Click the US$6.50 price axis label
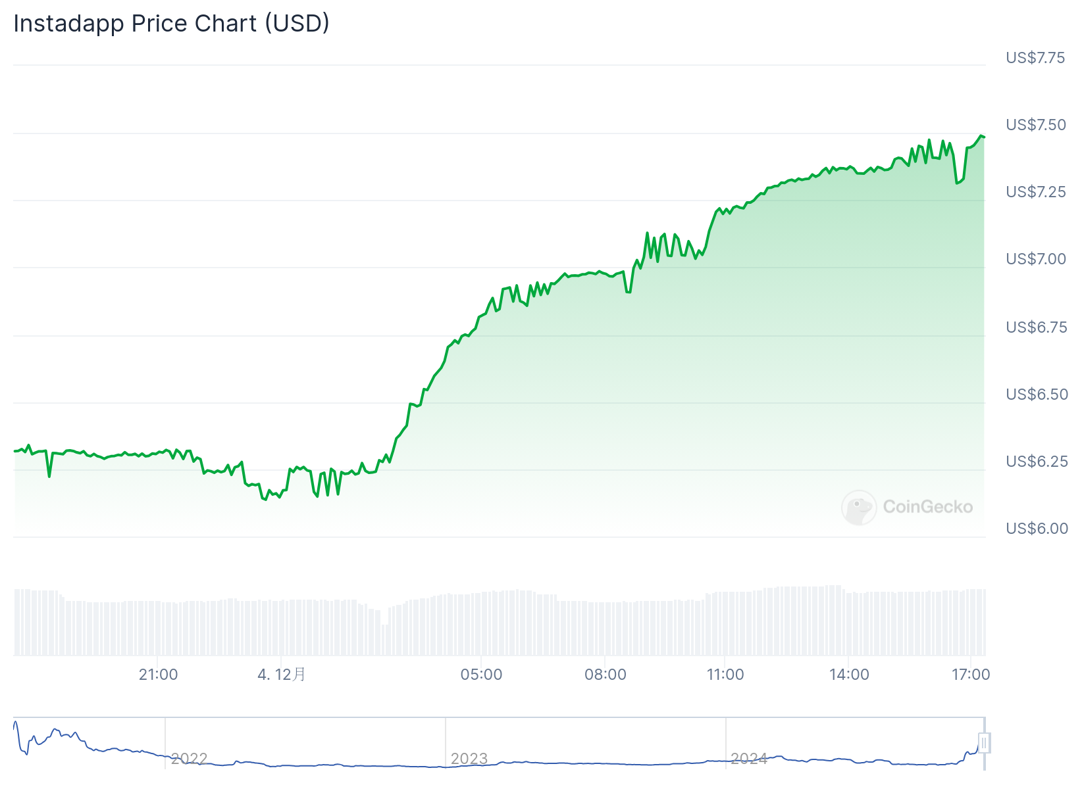Image resolution: width=1082 pixels, height=789 pixels. point(1037,394)
